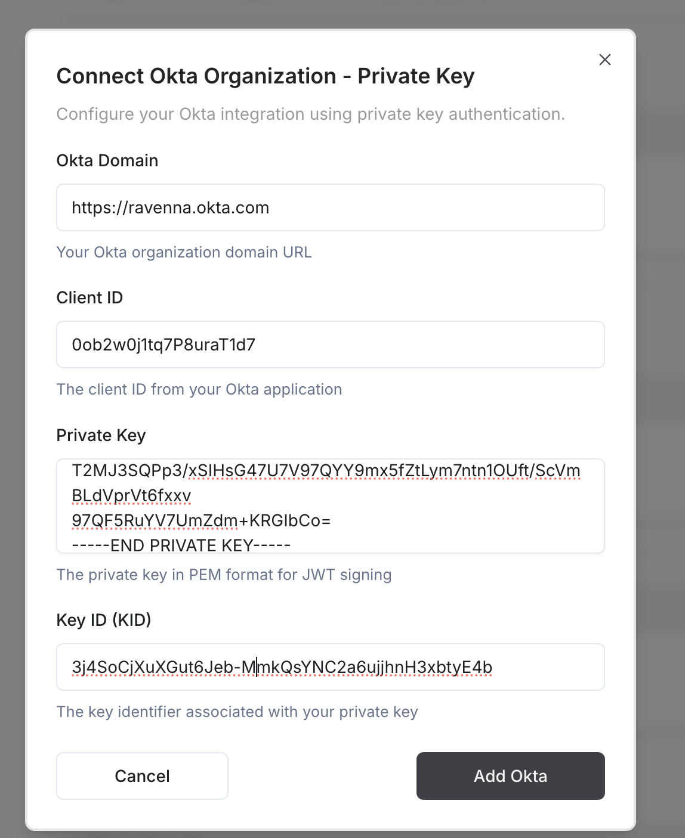This screenshot has height=838, width=685.
Task: Click the Client ID label
Action: click(x=90, y=297)
